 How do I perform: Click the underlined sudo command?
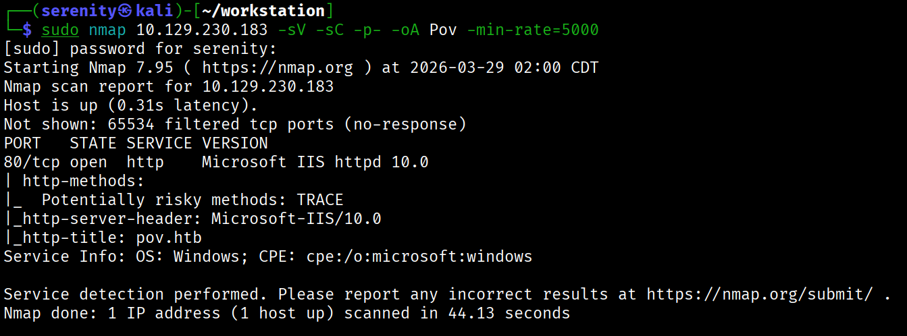coord(59,30)
